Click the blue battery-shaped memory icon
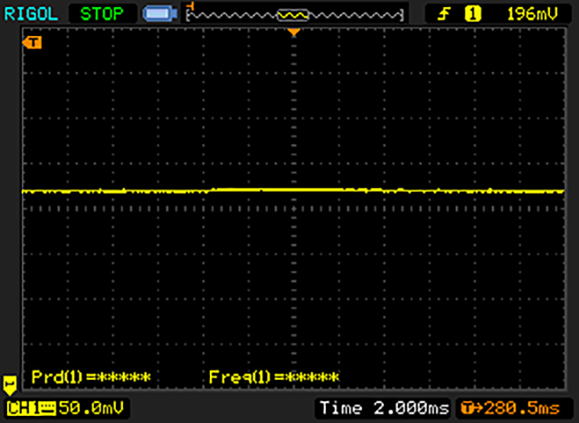Viewport: 579px width, 423px height. pyautogui.click(x=160, y=14)
